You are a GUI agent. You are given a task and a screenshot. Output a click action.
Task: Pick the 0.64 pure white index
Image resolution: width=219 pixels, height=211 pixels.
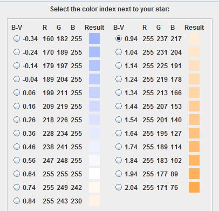(17, 174)
